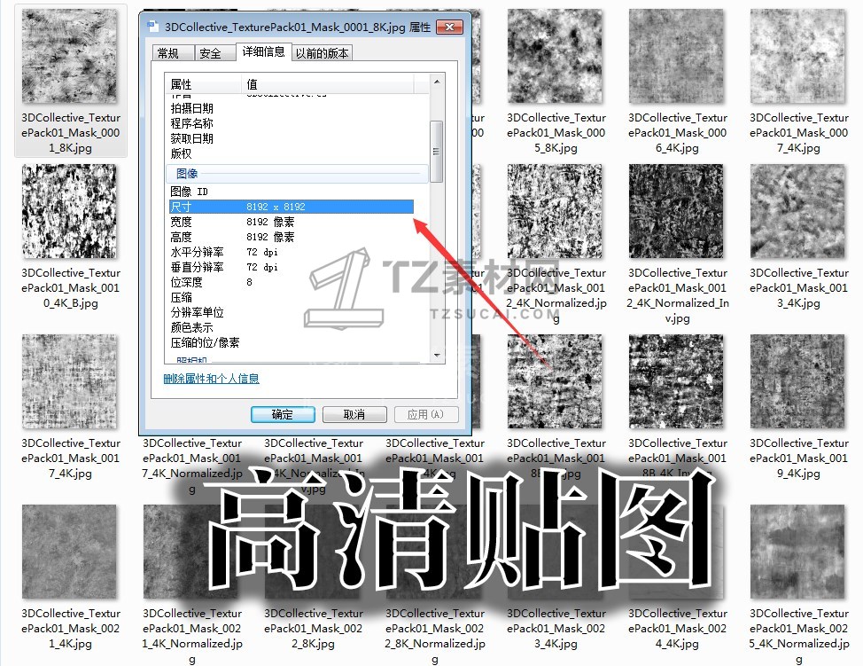Select the Mask_0019_4K.jpg thumbnail
Image resolution: width=863 pixels, height=666 pixels.
click(x=797, y=381)
